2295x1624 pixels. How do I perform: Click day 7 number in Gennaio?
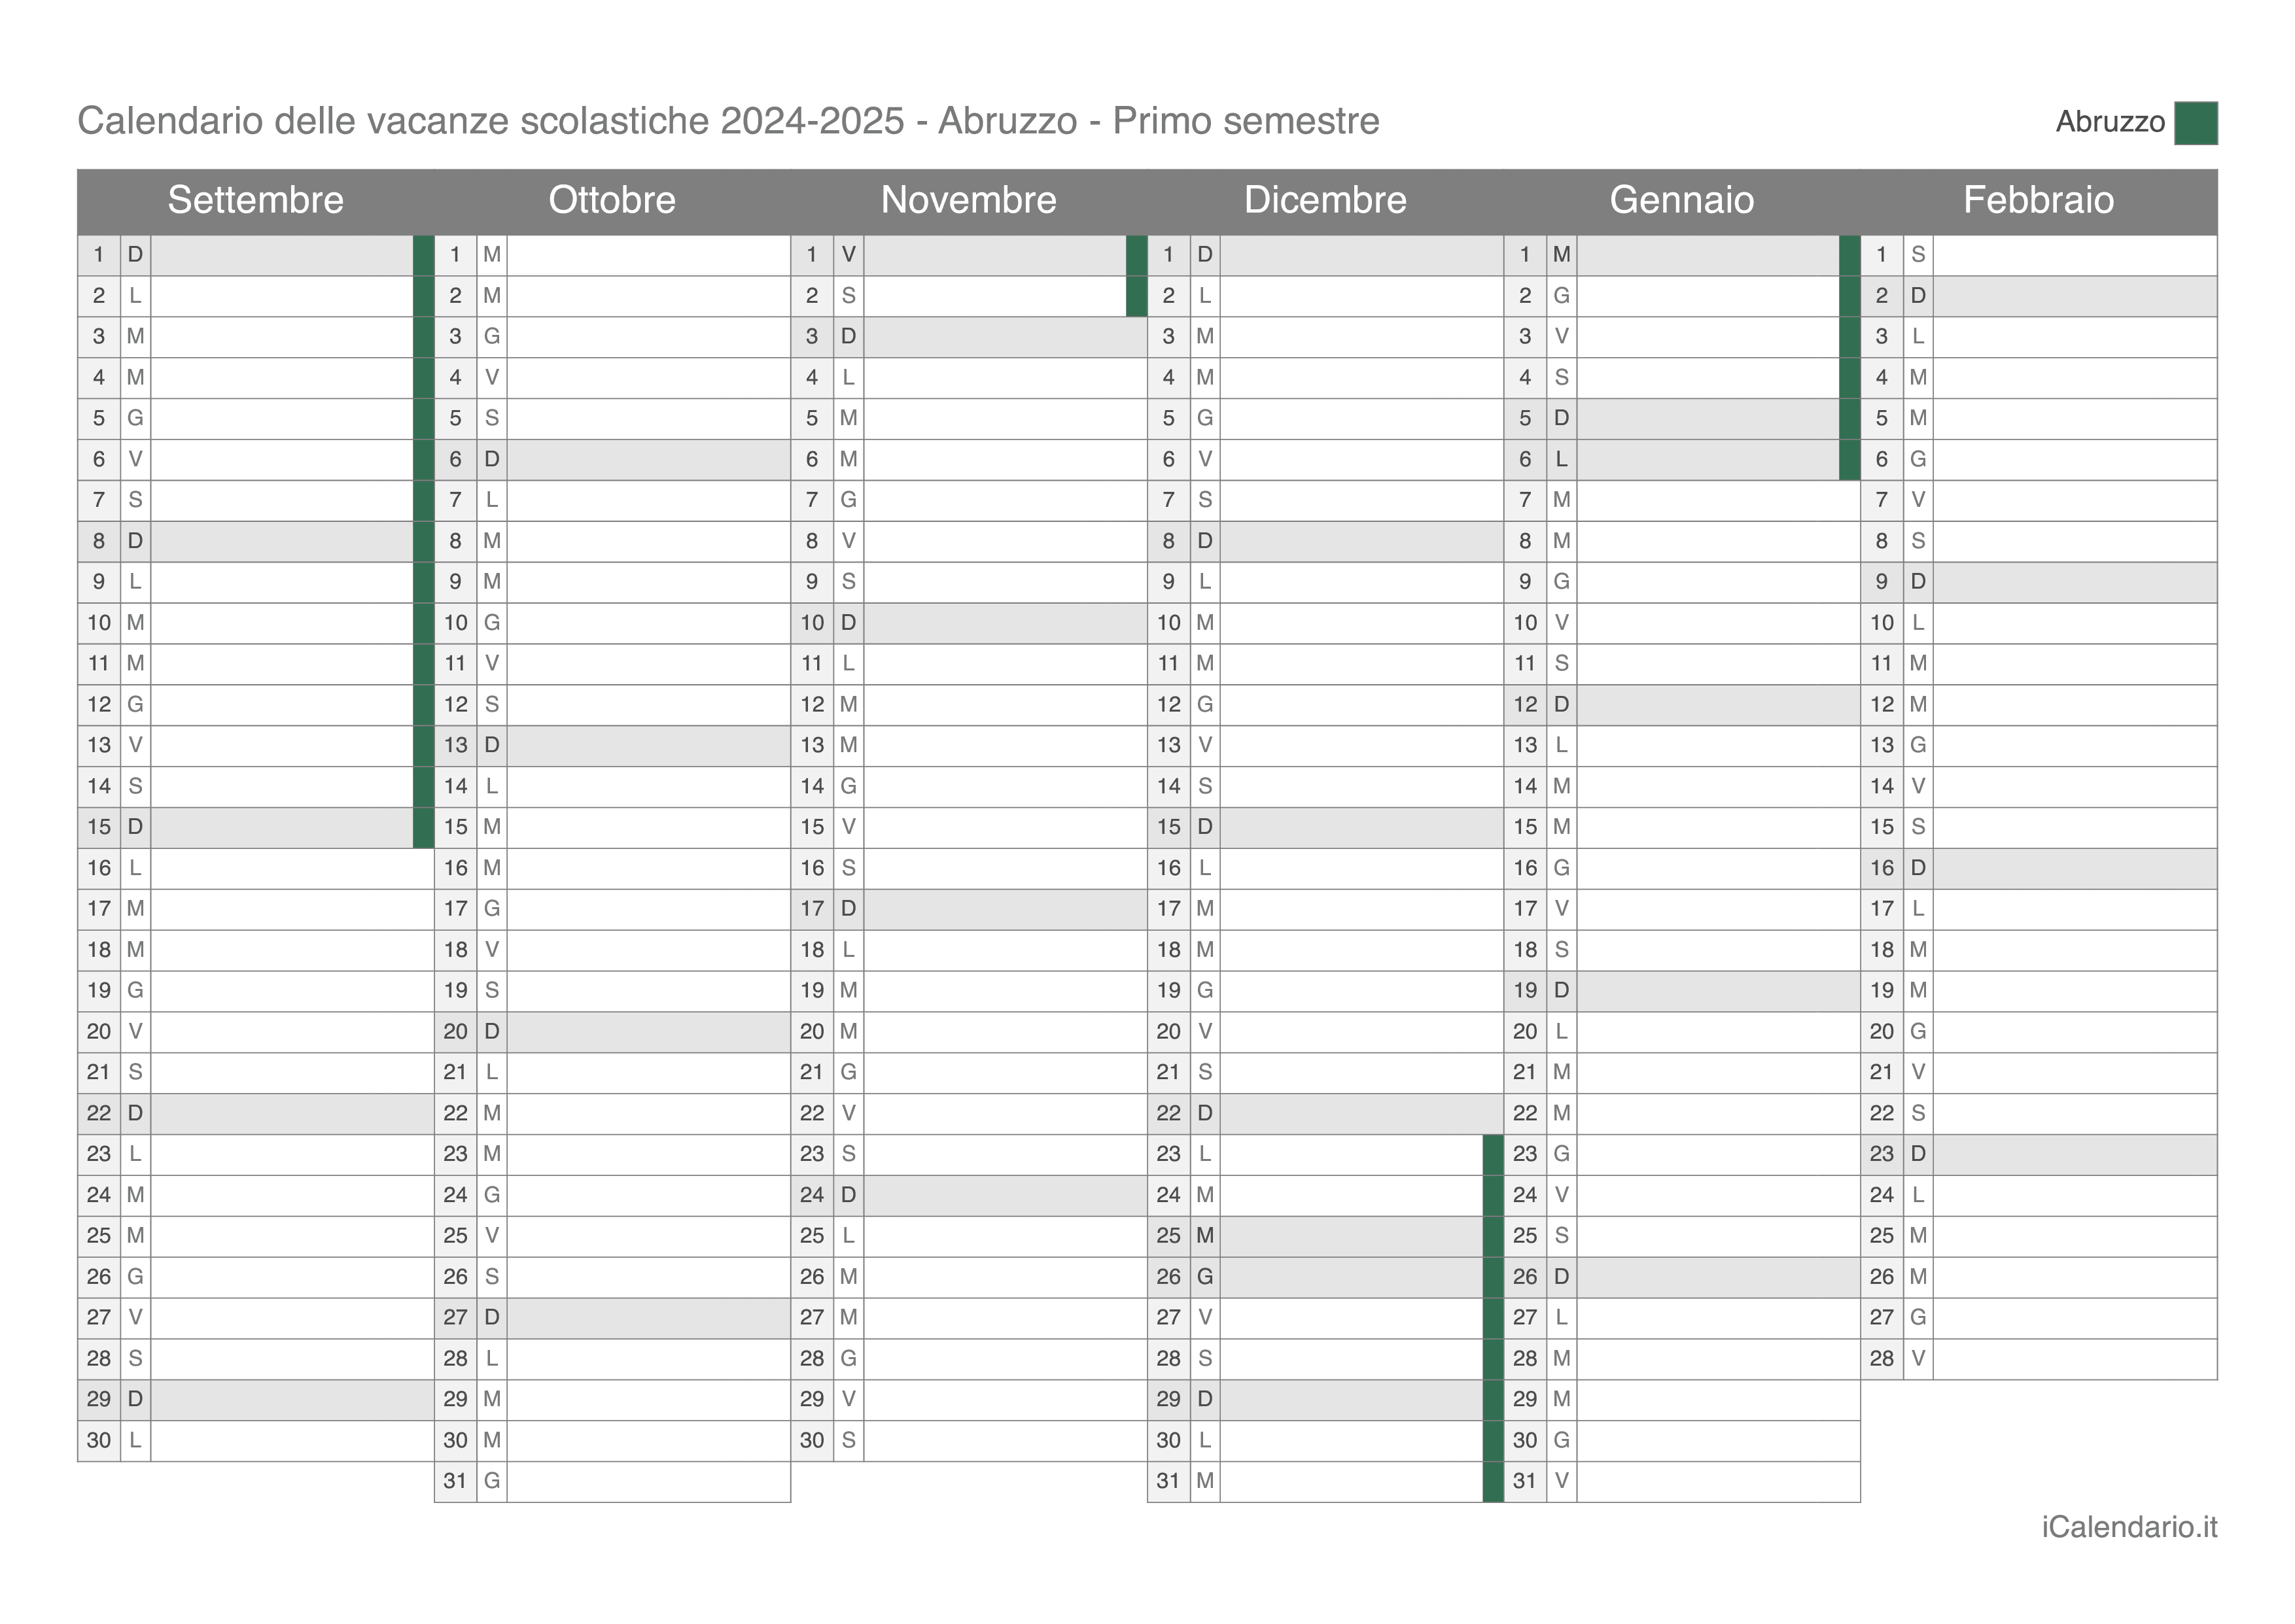(x=1525, y=500)
